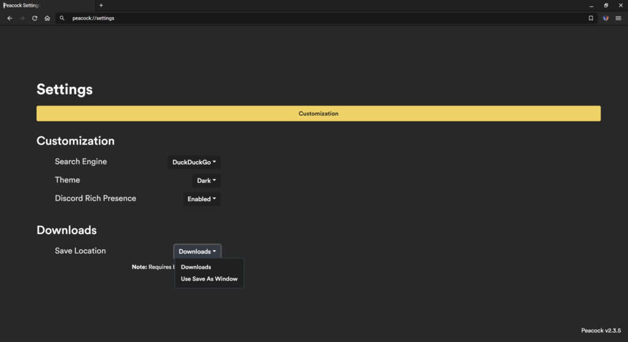Open the DuckDuckGo search engine dropdown
The image size is (628, 342).
click(x=194, y=162)
